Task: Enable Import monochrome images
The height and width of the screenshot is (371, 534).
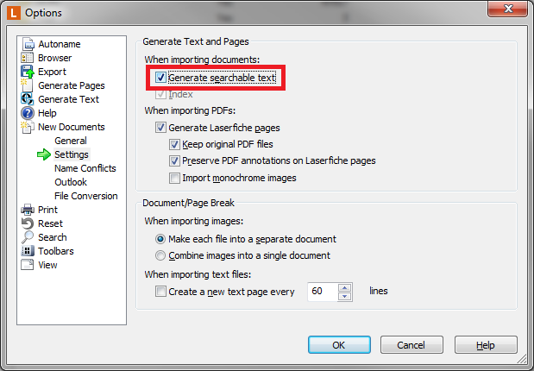Action: coord(174,178)
